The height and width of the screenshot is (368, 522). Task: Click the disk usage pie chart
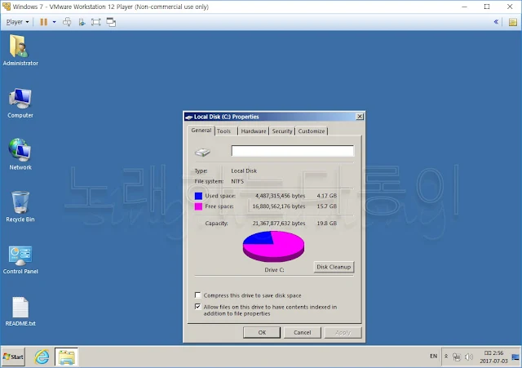coord(273,246)
